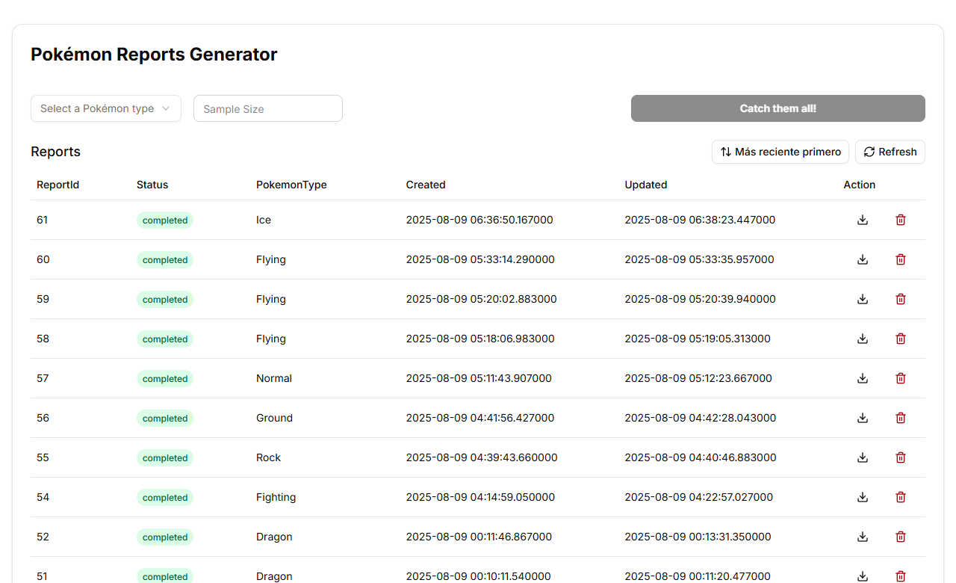This screenshot has height=583, width=956.
Task: Delete Flying report 59
Action: [901, 299]
